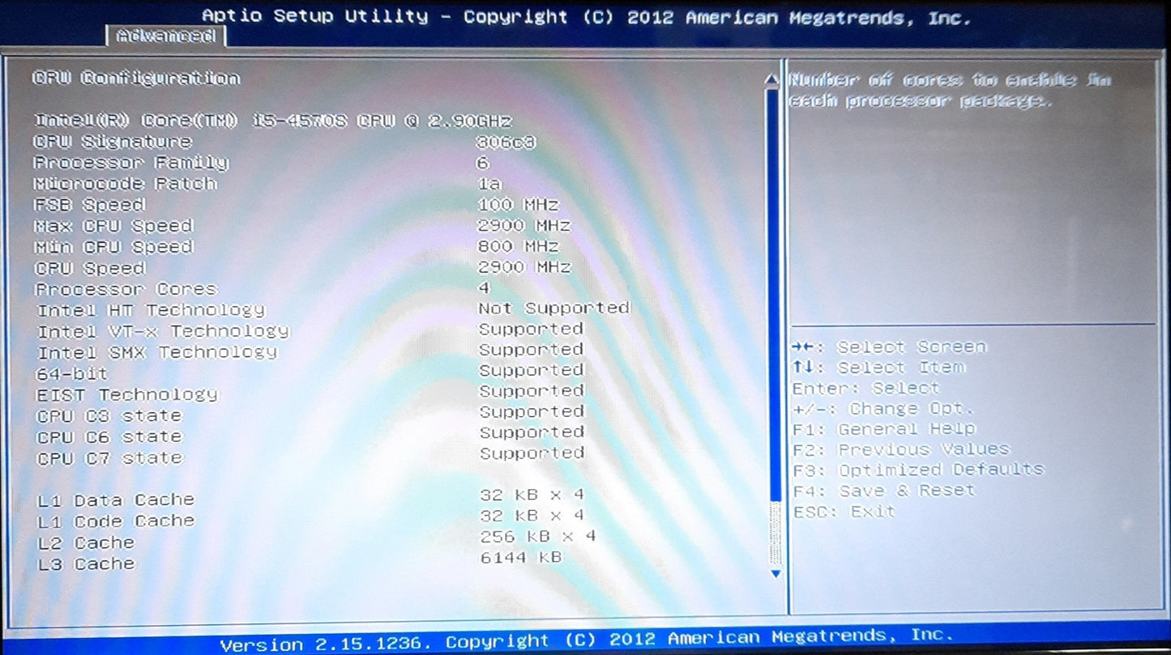Viewport: 1171px width, 655px height.
Task: Click F4: Save & Reset
Action: pos(884,491)
